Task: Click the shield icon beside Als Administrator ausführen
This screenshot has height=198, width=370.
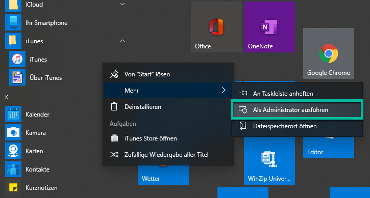Action: click(x=243, y=110)
